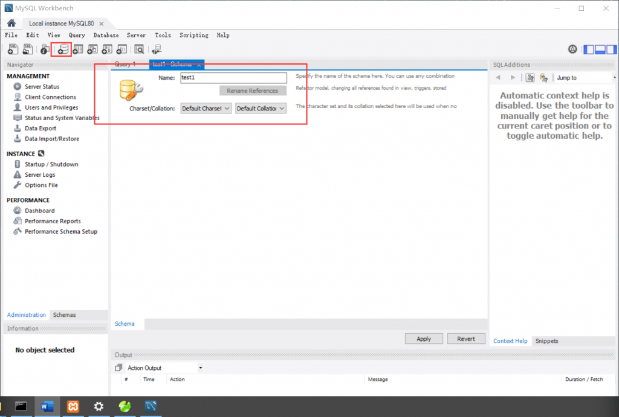Open the Default Charset dropdown

point(206,109)
